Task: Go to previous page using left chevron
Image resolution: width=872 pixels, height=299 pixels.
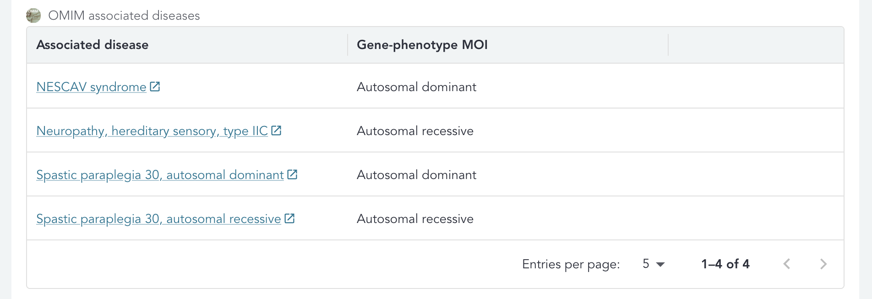Action: click(787, 264)
